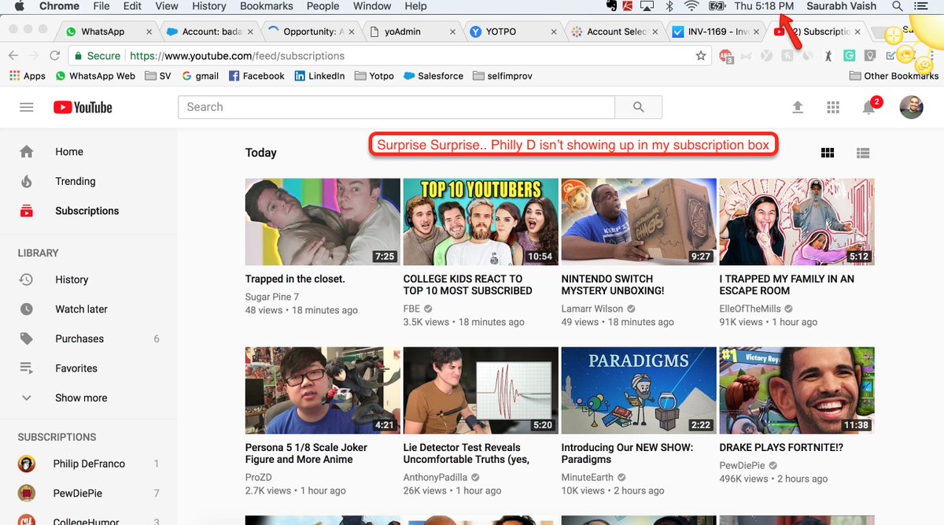
Task: Open Subscriptions in sidebar
Action: click(x=88, y=211)
